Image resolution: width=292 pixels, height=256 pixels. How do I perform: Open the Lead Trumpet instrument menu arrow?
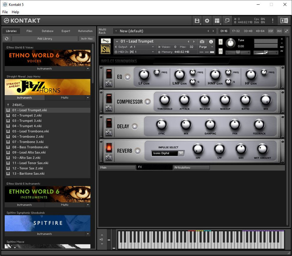[x=117, y=42]
